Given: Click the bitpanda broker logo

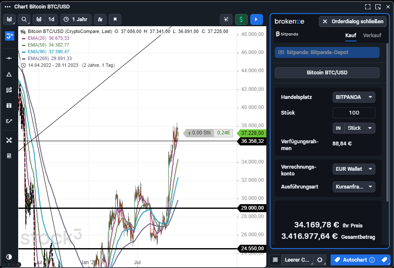Looking at the screenshot, I should point(287,34).
